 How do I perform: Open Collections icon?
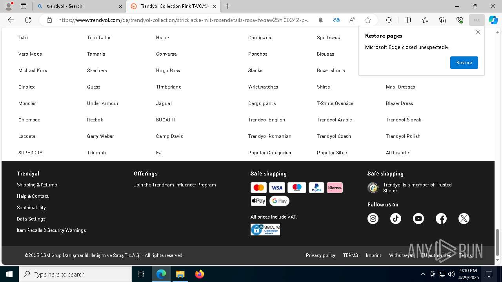442,20
